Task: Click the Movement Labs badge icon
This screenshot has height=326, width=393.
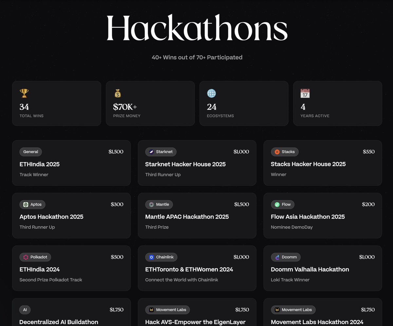Action: 152,310
